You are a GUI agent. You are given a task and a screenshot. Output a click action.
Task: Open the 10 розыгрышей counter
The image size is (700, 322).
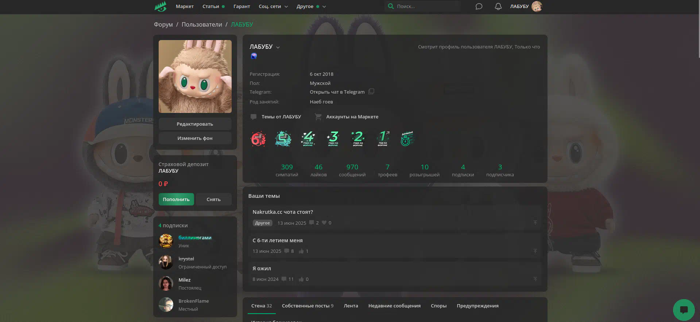click(x=424, y=170)
